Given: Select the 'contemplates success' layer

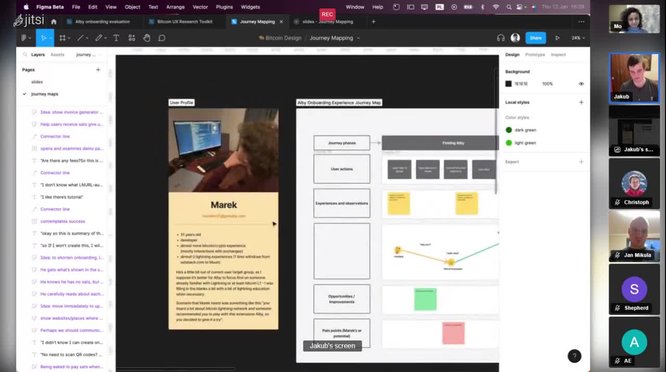Looking at the screenshot, I should (x=62, y=221).
